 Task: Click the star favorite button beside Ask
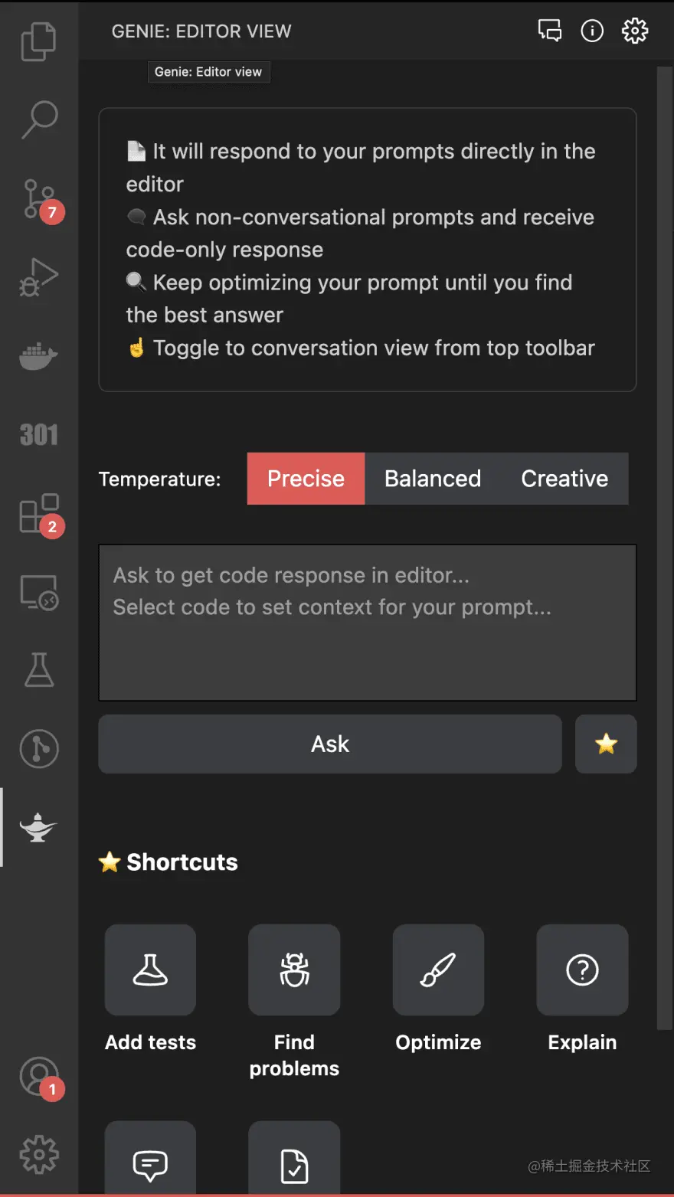(x=606, y=744)
